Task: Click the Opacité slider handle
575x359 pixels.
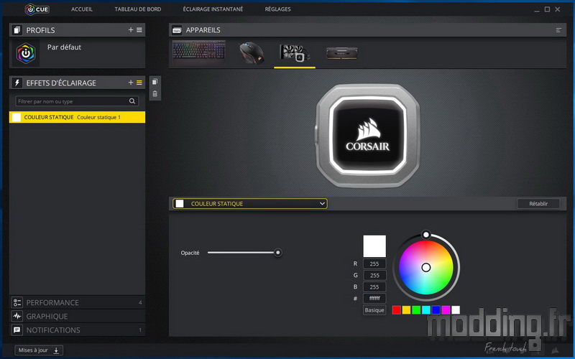Action: pos(278,253)
